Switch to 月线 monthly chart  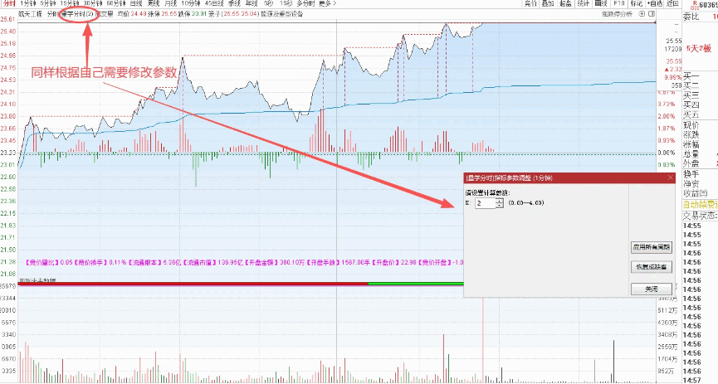pyautogui.click(x=170, y=3)
